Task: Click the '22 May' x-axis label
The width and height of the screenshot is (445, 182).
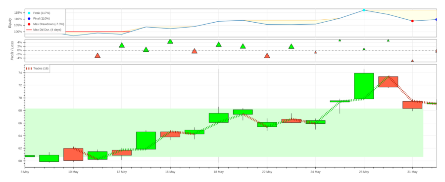Action: [267, 172]
